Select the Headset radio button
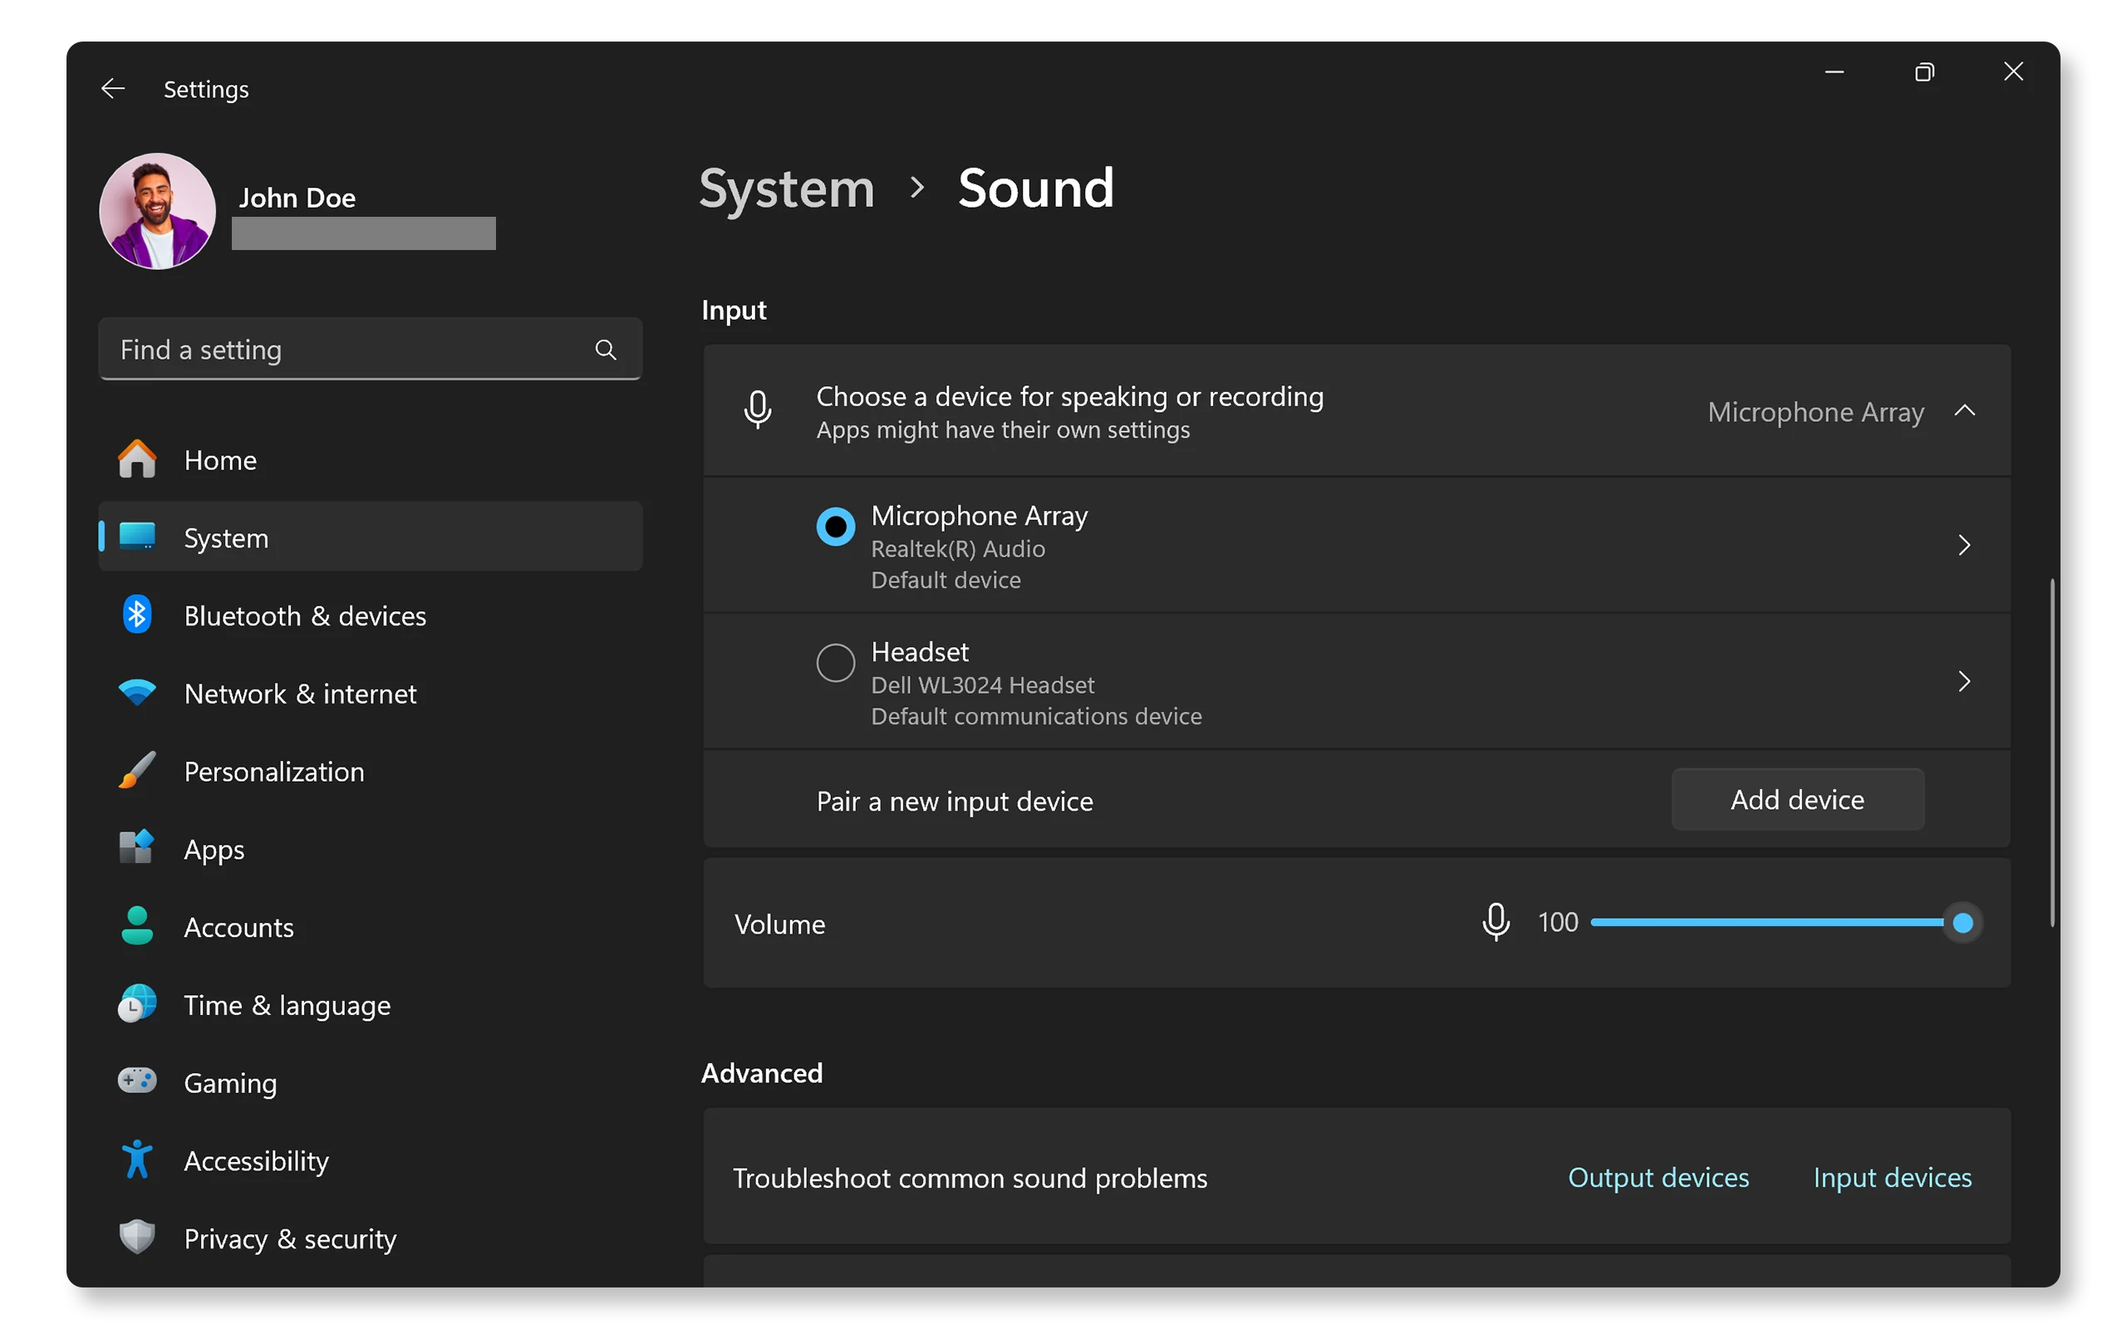 click(835, 663)
